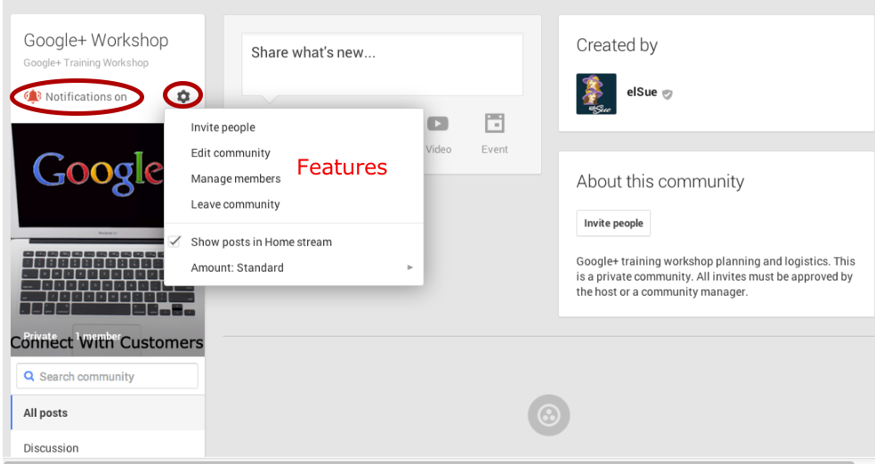Viewport: 875px width, 464px height.
Task: Click the verified badge next to elSue
Action: [x=667, y=94]
